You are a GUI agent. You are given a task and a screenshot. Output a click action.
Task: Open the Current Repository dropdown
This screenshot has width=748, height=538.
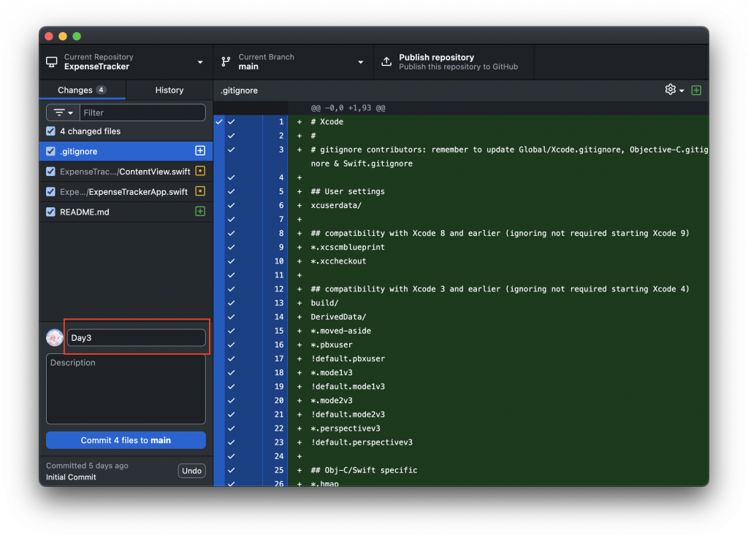point(126,62)
